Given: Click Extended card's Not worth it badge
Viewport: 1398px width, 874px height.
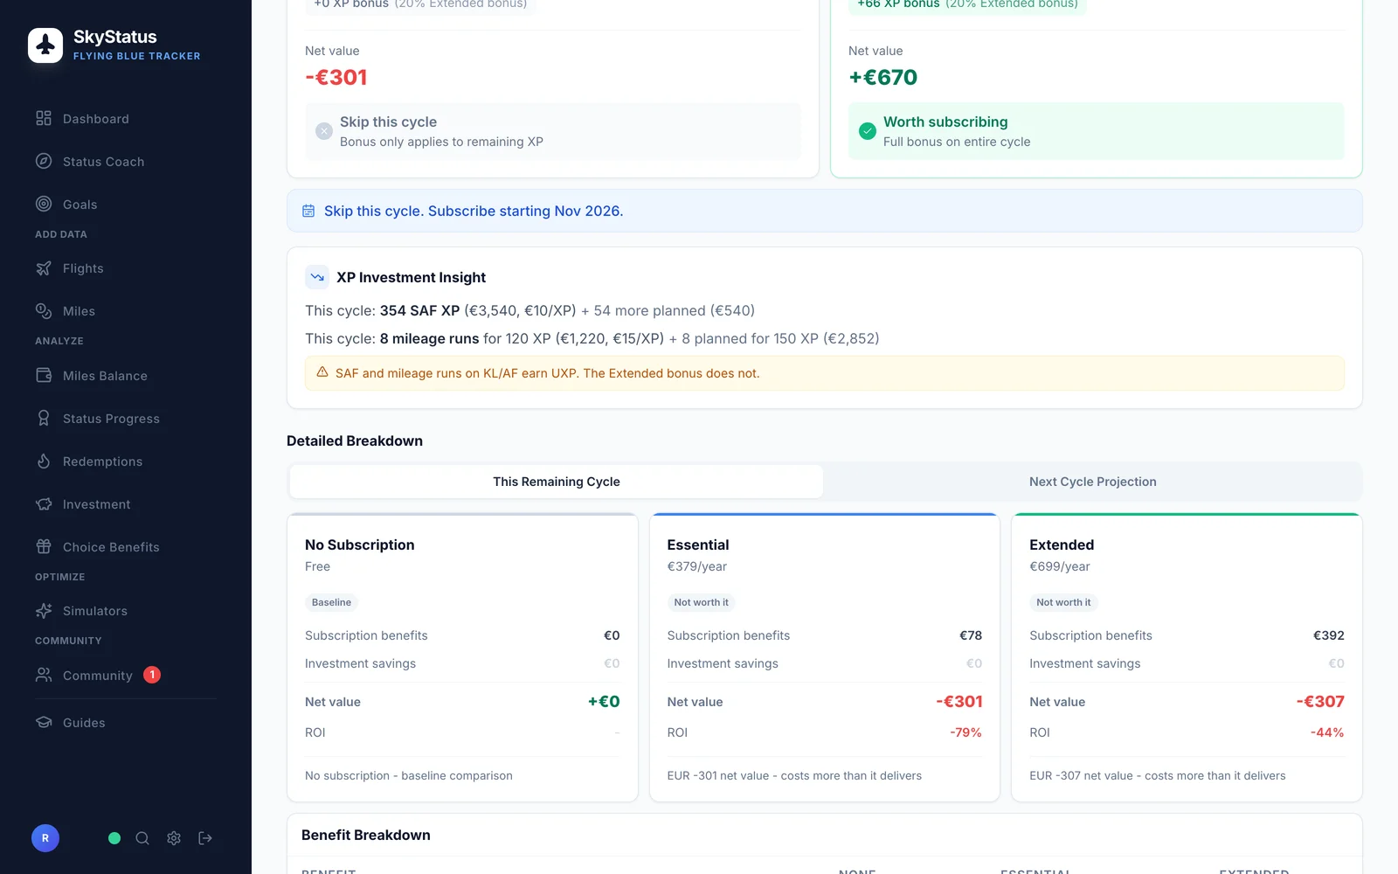Looking at the screenshot, I should pyautogui.click(x=1063, y=602).
